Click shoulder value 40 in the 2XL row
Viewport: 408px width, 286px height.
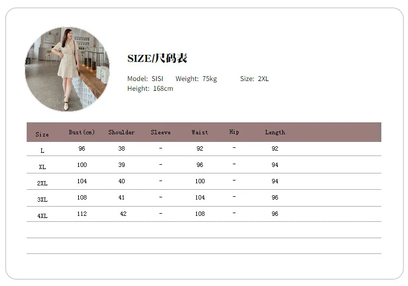tap(121, 181)
